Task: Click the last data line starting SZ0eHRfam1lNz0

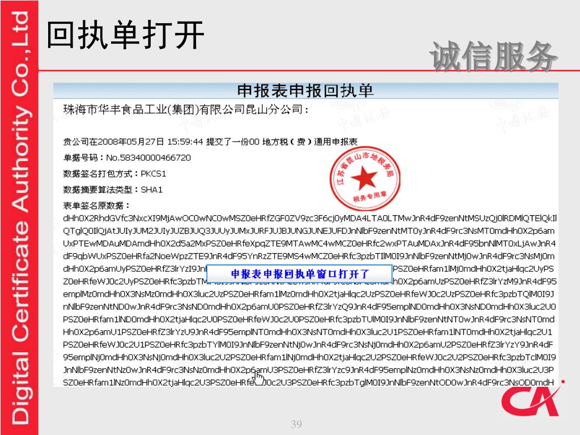Action: pyautogui.click(x=308, y=382)
